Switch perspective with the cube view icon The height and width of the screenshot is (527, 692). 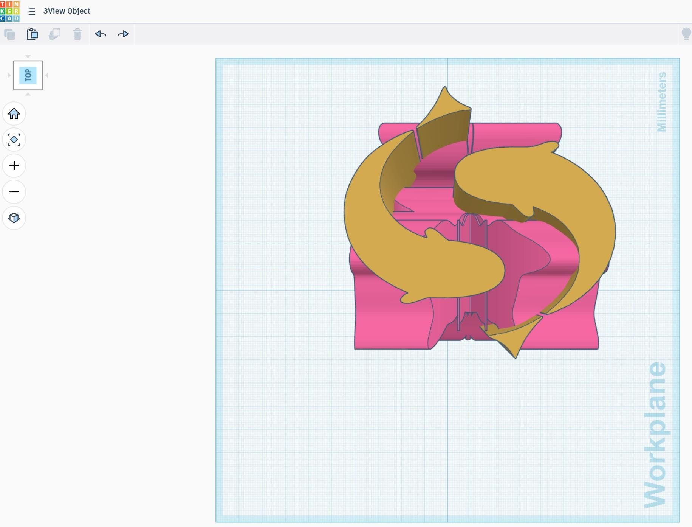tap(14, 218)
